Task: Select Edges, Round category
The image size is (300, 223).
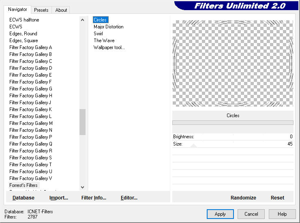Action: point(23,34)
